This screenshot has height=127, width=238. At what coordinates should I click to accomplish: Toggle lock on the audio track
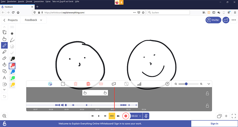tap(207, 105)
